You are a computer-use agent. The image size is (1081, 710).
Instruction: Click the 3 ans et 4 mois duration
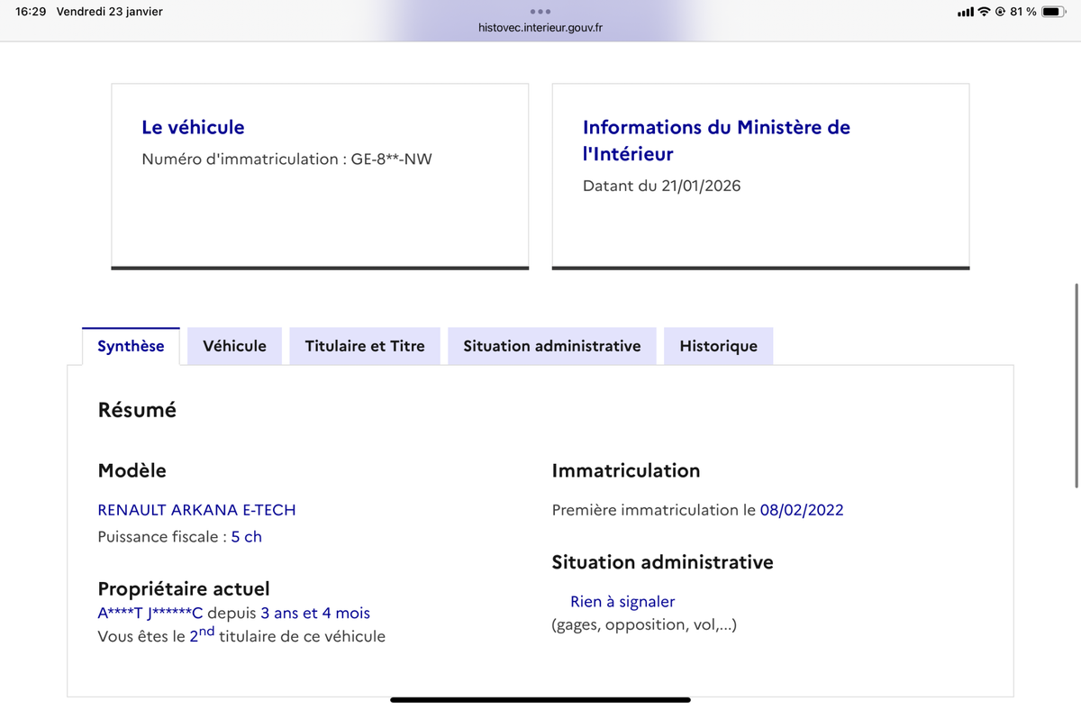[315, 614]
